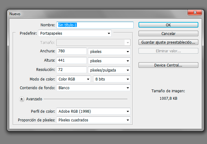Click the 1007,8 KB size value
The image size is (207, 144).
[168, 98]
